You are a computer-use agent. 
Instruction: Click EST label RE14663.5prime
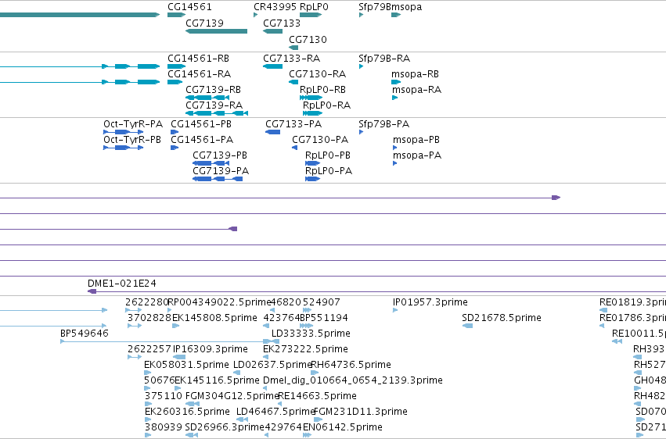[317, 396]
